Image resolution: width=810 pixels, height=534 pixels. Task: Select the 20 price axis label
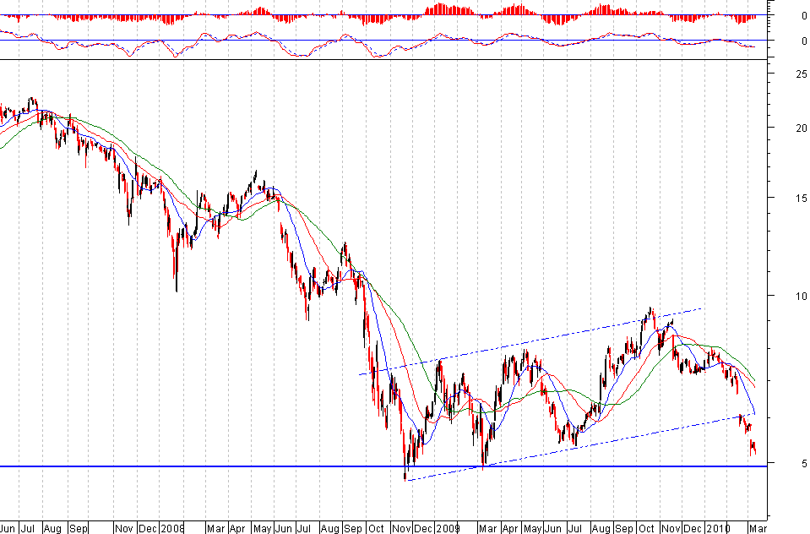coord(802,128)
